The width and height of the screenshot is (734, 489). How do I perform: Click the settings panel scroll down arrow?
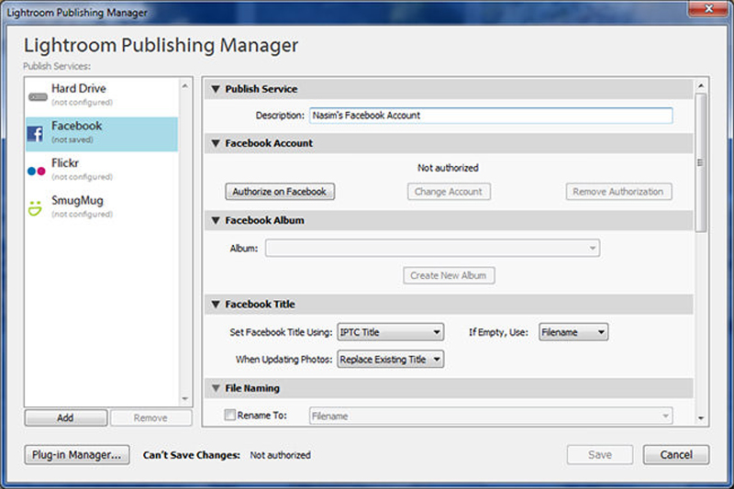pos(701,417)
